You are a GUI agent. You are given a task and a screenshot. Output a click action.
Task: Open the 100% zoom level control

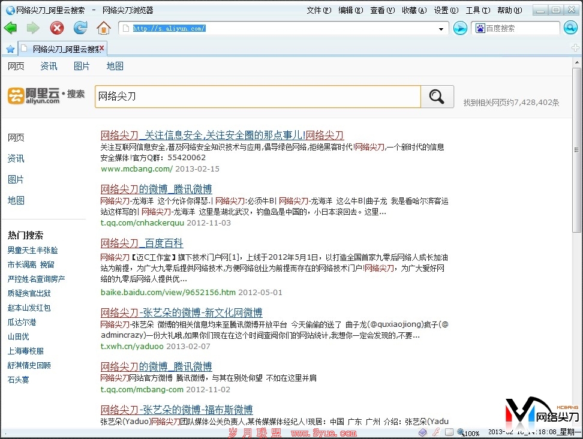pos(468,432)
